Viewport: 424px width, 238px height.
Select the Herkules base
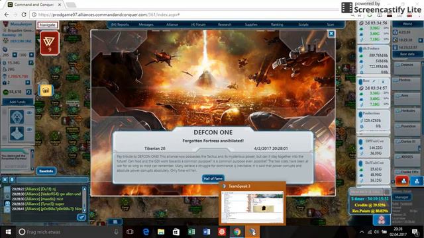pos(407,114)
